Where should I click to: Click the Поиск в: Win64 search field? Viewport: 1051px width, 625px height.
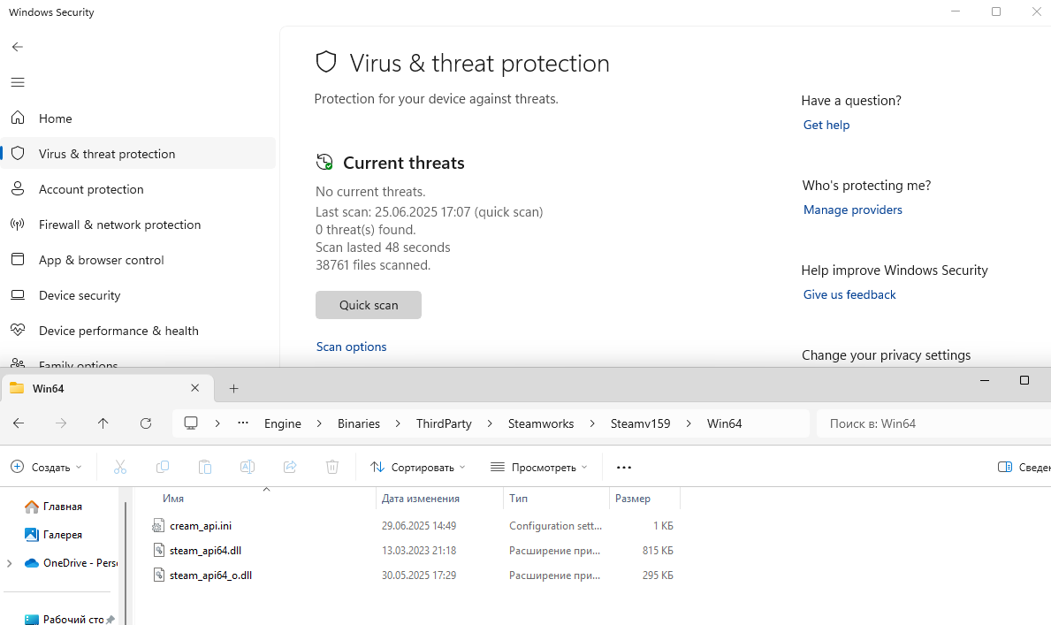point(933,423)
